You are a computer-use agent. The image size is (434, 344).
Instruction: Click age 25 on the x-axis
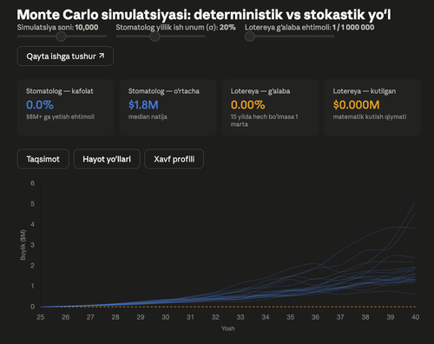[x=41, y=317]
